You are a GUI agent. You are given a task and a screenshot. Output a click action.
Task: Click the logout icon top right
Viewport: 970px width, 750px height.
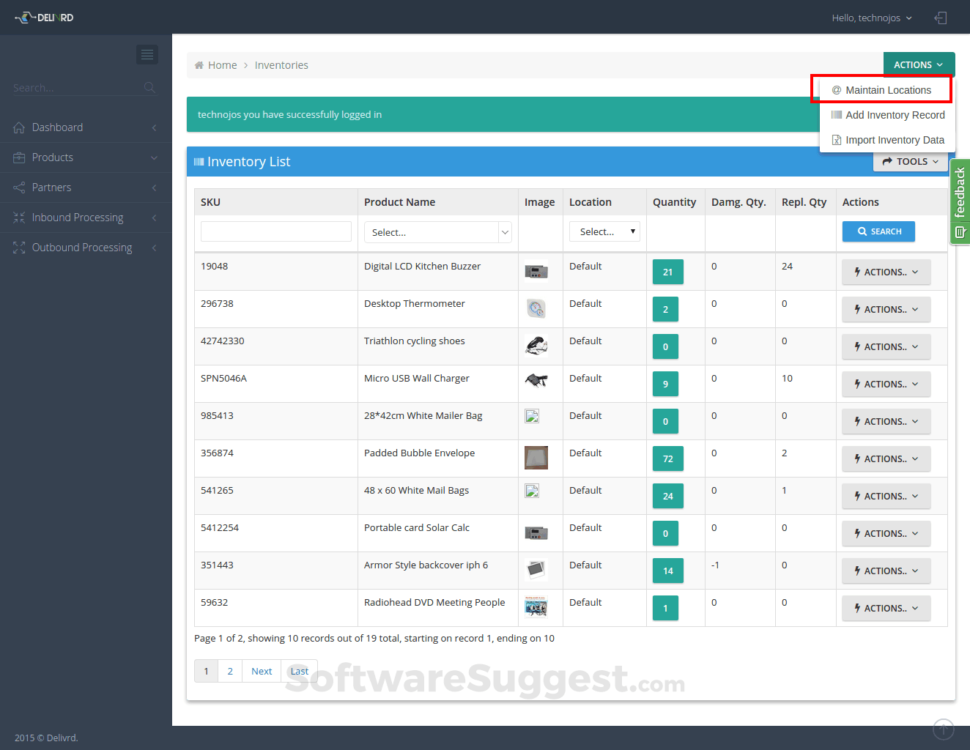[x=941, y=18]
